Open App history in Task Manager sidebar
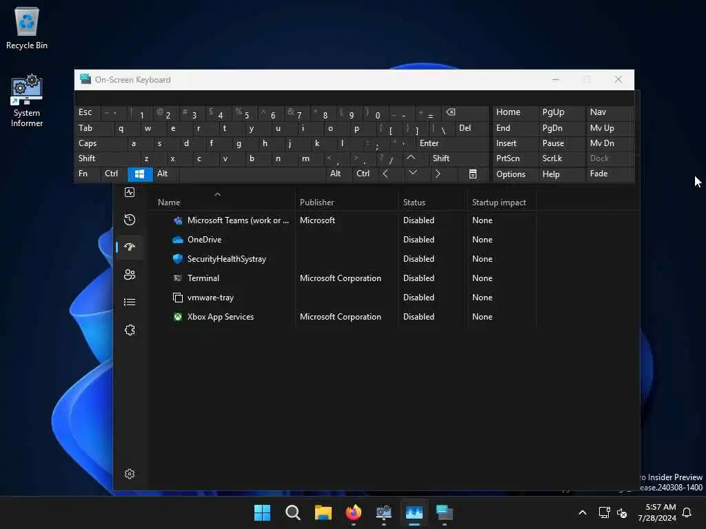Screen dimensions: 706x529 pos(130,220)
